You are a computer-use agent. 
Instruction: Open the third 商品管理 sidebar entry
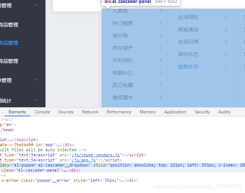coord(9,61)
